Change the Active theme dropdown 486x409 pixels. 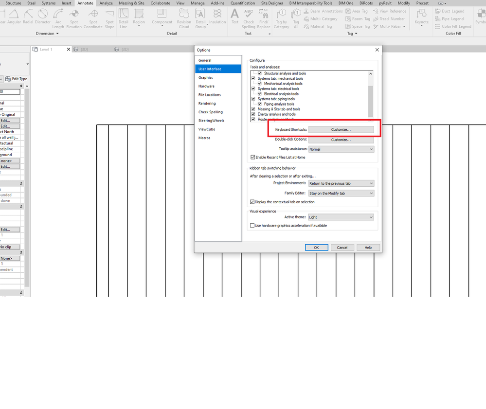click(341, 217)
